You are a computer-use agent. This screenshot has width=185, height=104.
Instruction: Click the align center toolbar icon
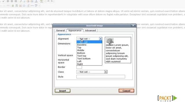tap(12, 1)
